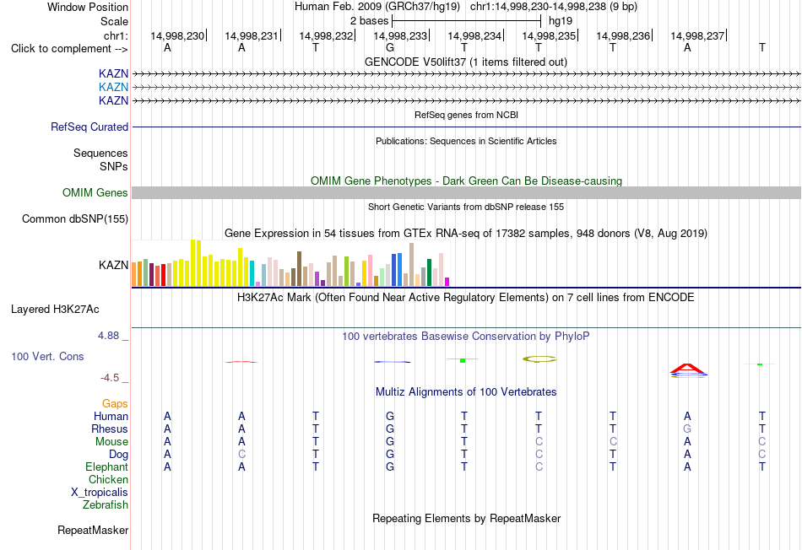The width and height of the screenshot is (802, 550).
Task: Open '100 vertebrates Basewise Conservation by PhyloP' title
Action: [x=465, y=337]
